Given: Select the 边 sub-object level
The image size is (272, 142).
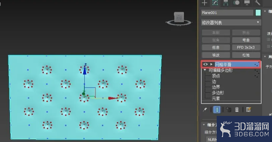Looking at the screenshot, I should 214,82.
